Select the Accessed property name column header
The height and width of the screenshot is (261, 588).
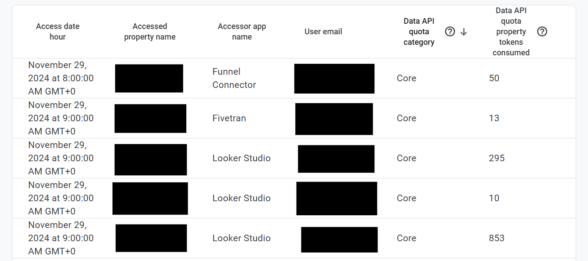tap(149, 32)
